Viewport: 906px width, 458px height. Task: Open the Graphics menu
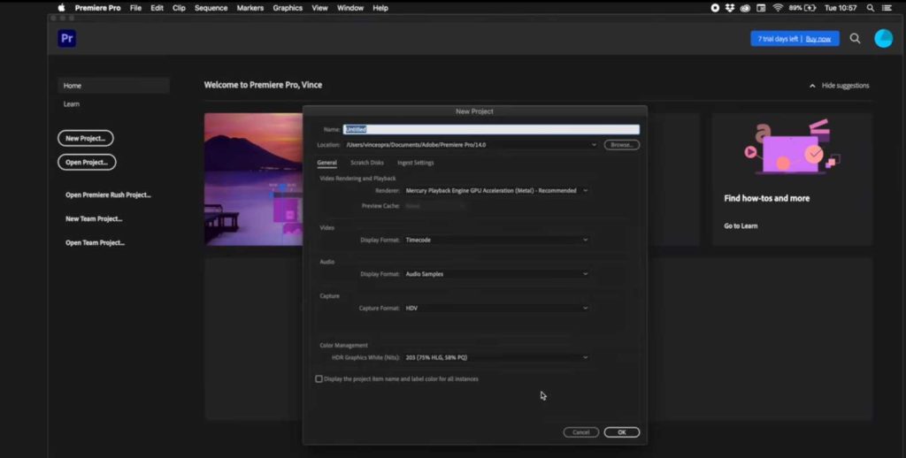[288, 8]
